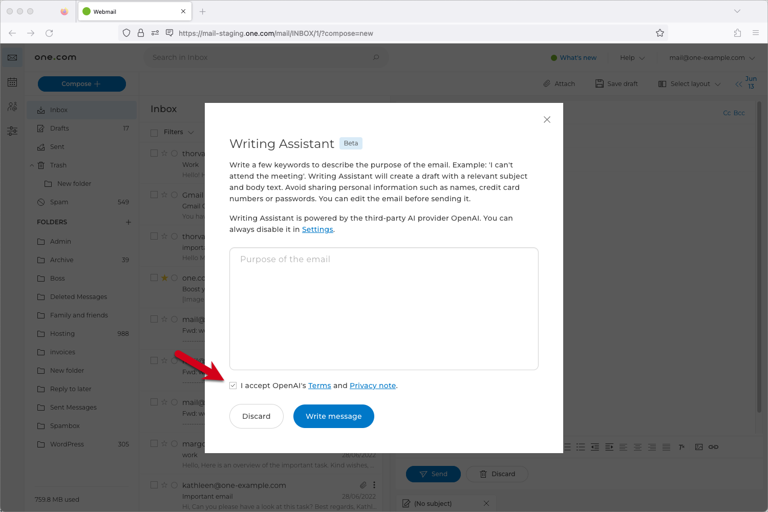
Task: Click the Attach paperclip icon
Action: tap(547, 83)
